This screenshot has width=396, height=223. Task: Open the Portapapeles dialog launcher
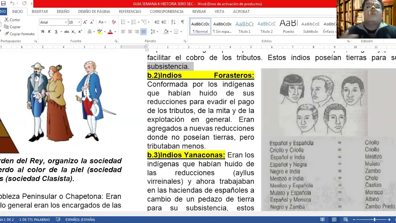point(36,41)
